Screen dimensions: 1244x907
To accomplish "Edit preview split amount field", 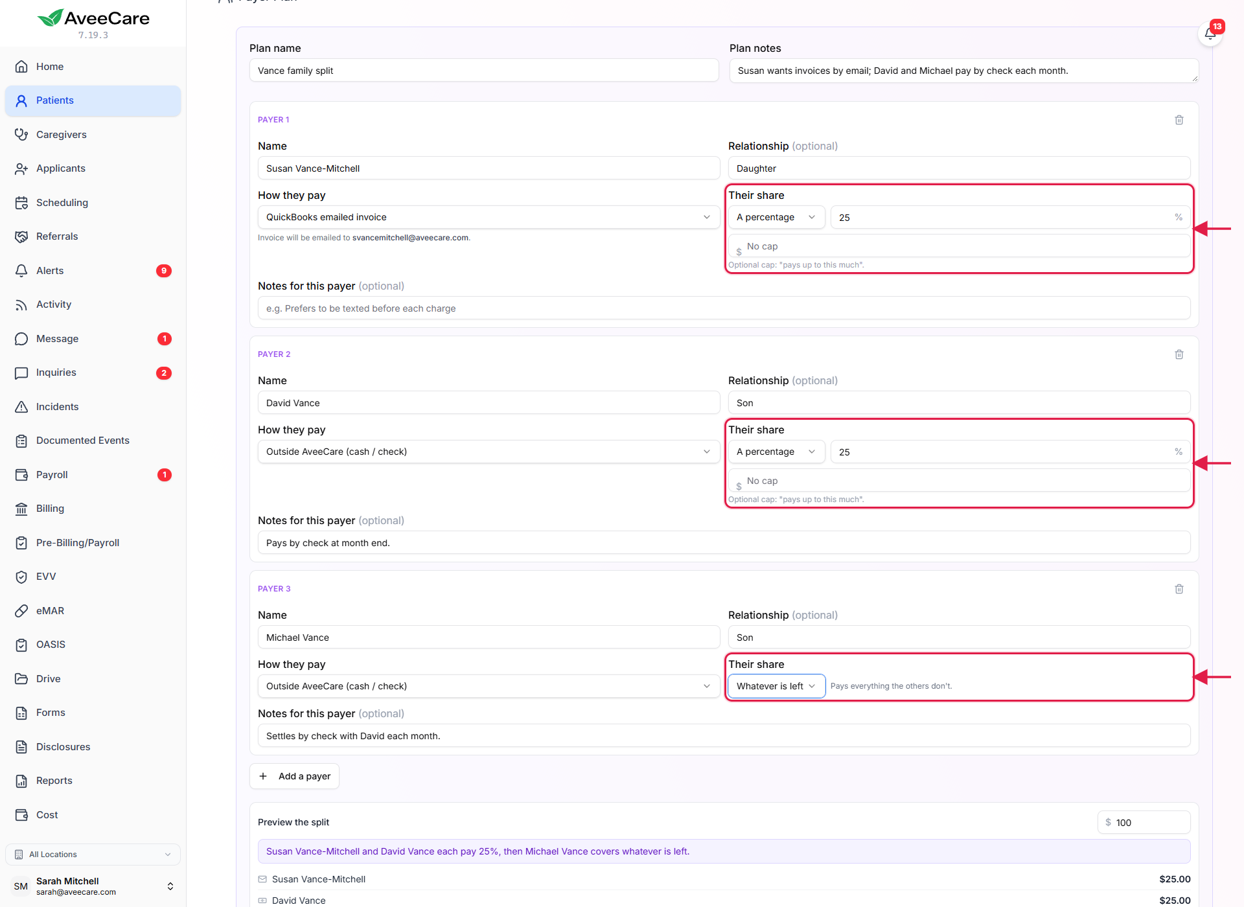I will coord(1144,822).
